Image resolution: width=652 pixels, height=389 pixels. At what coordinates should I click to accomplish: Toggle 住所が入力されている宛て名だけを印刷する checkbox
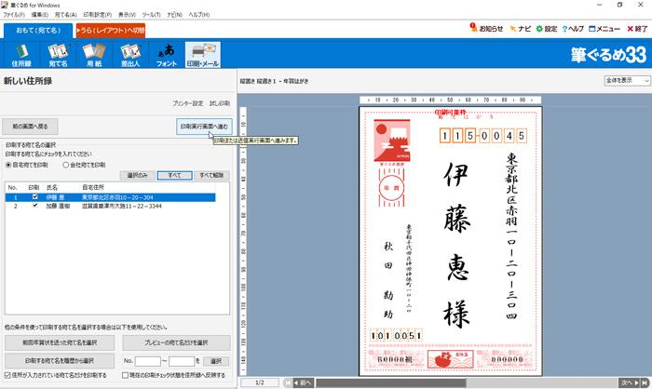(x=8, y=376)
